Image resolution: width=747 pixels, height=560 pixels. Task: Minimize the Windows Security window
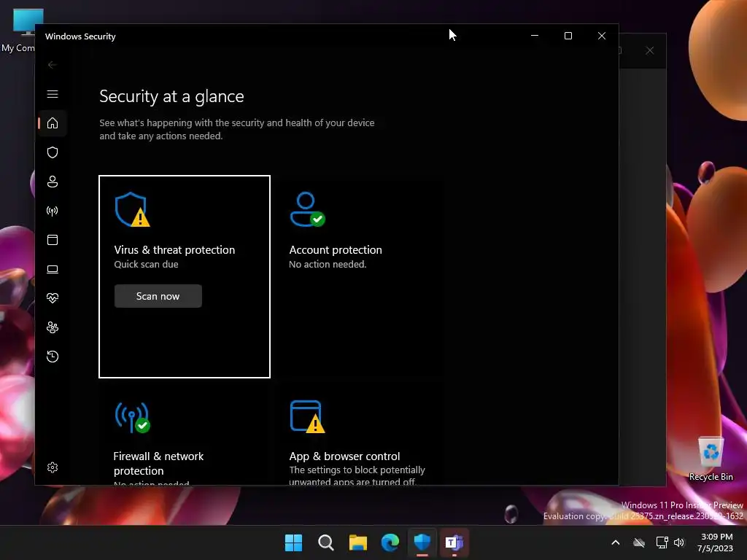click(x=535, y=36)
